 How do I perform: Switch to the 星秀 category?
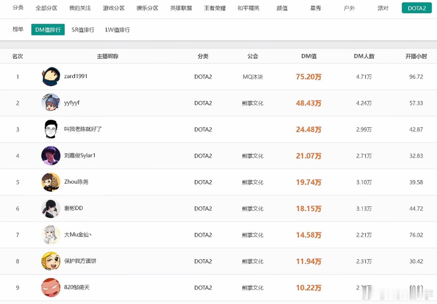316,8
